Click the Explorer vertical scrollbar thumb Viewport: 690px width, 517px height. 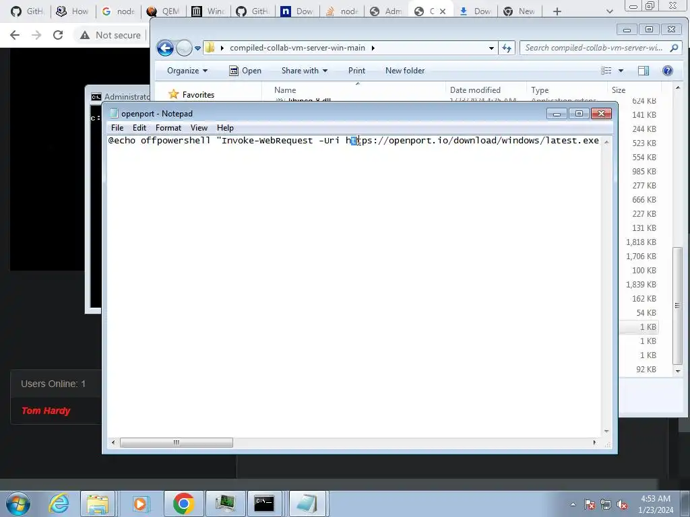[x=677, y=306]
